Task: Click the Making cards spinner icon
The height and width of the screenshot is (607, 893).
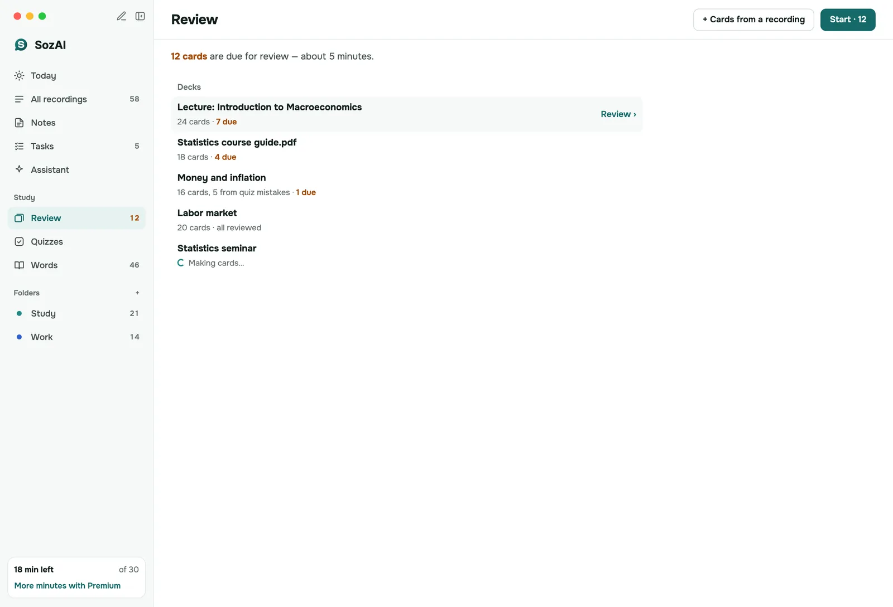Action: pos(181,263)
